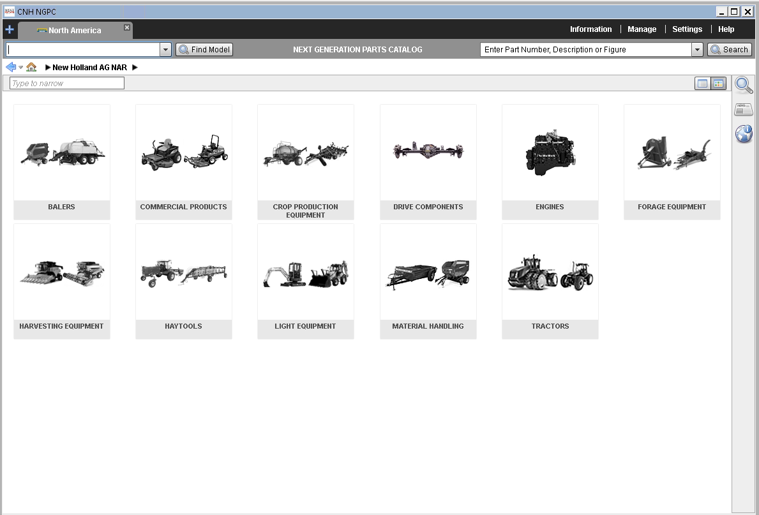Switch to list view
The image size is (759, 515).
point(702,84)
